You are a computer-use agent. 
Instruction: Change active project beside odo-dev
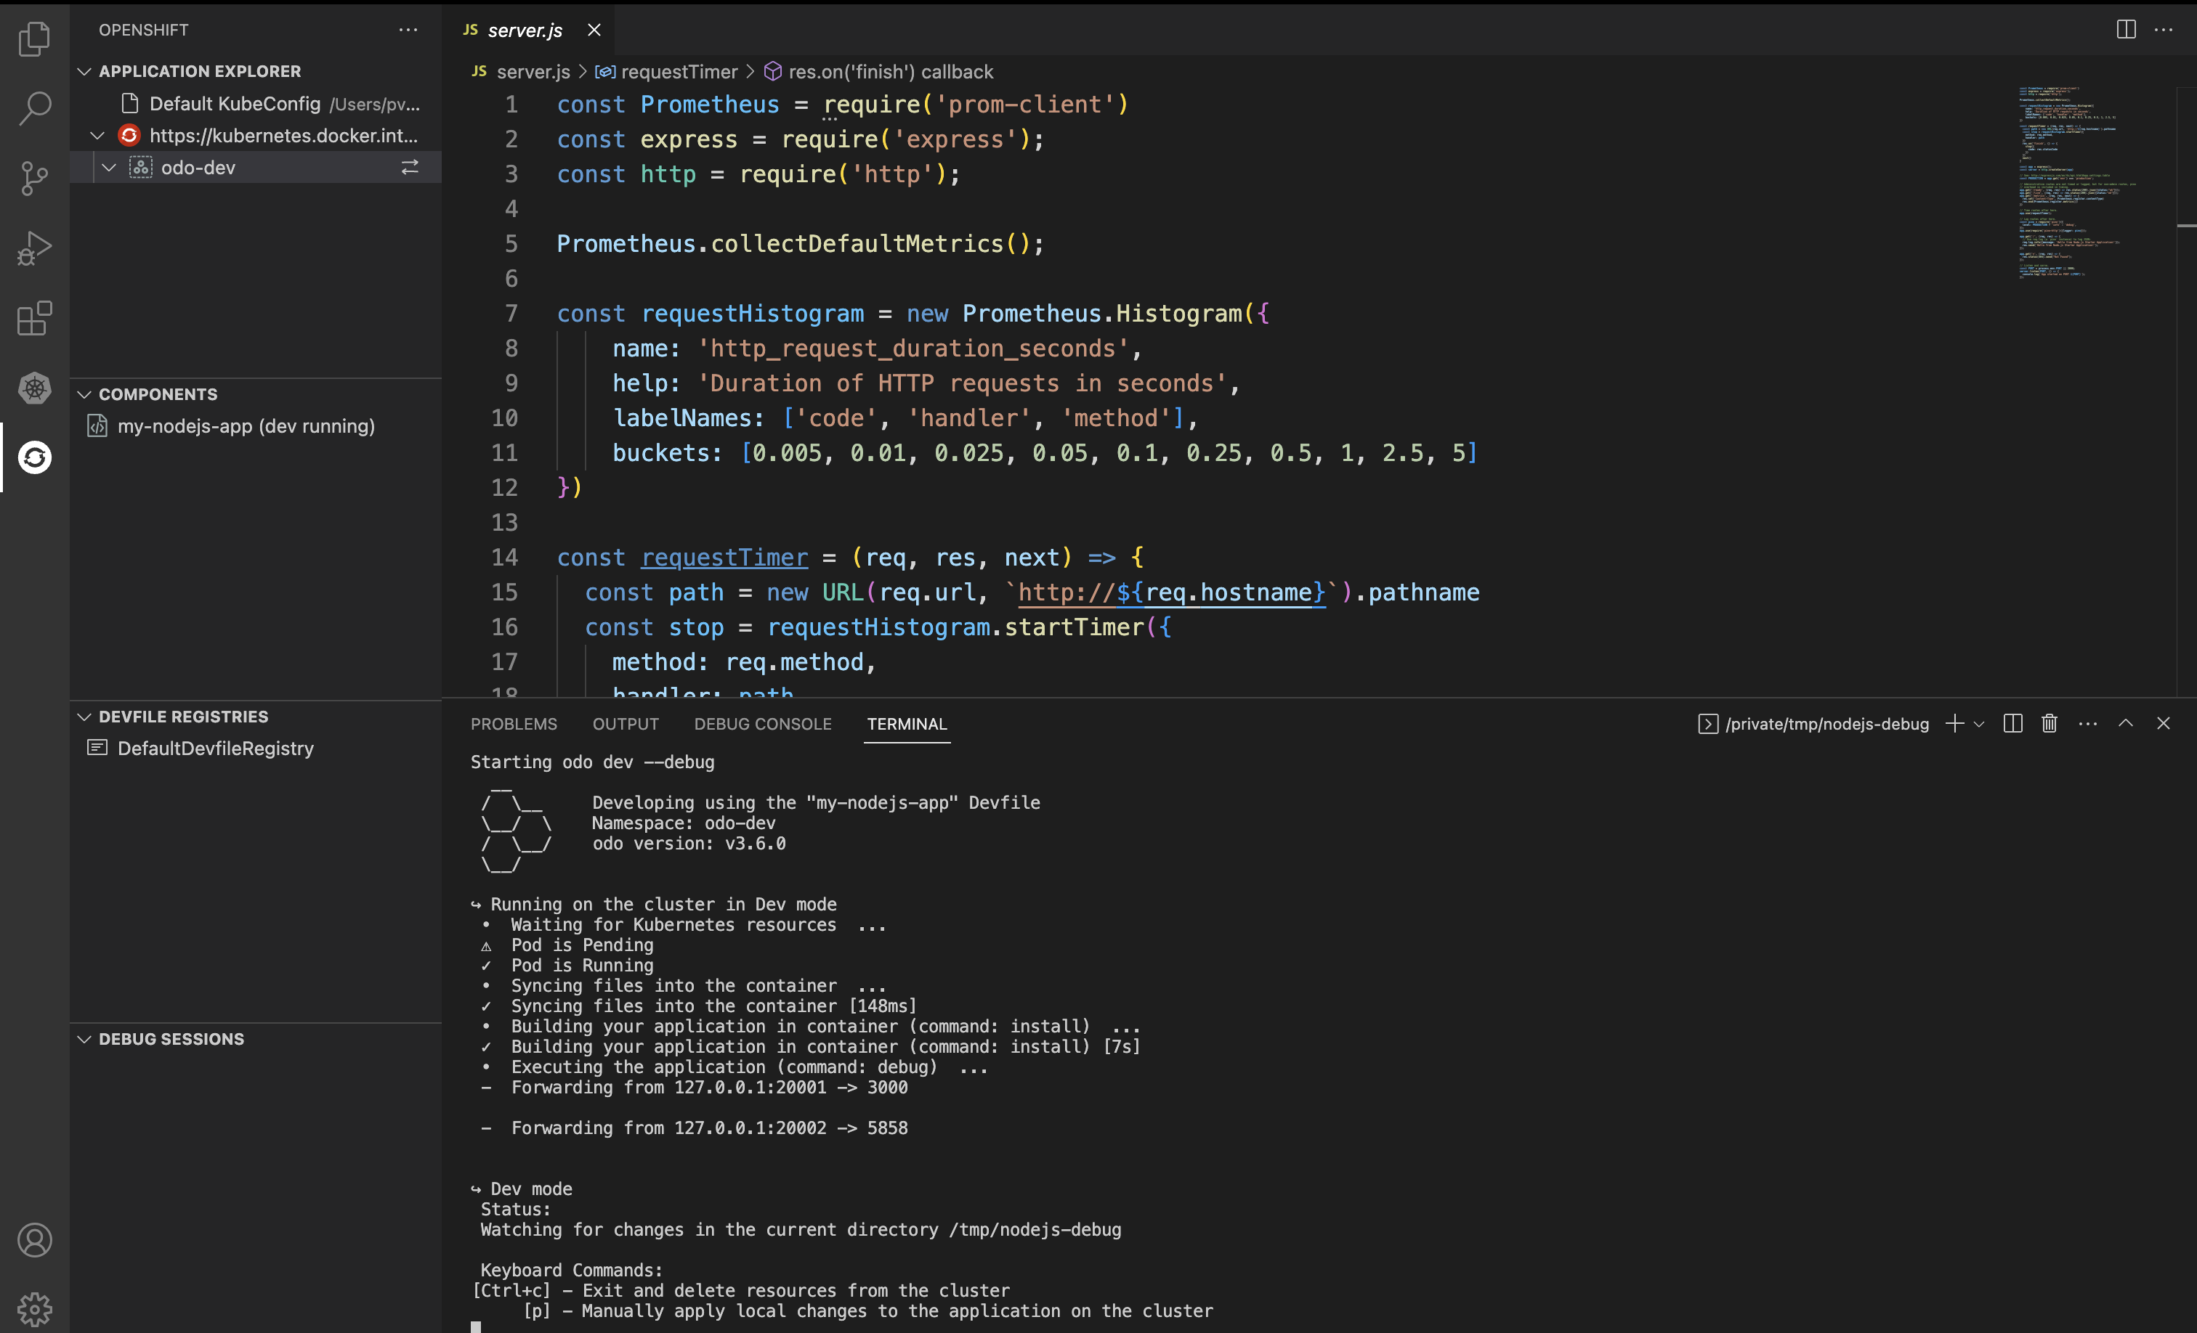[x=409, y=167]
